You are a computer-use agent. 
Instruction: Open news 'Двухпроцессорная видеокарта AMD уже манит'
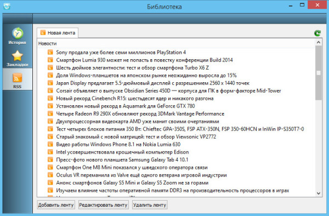click(x=138, y=121)
